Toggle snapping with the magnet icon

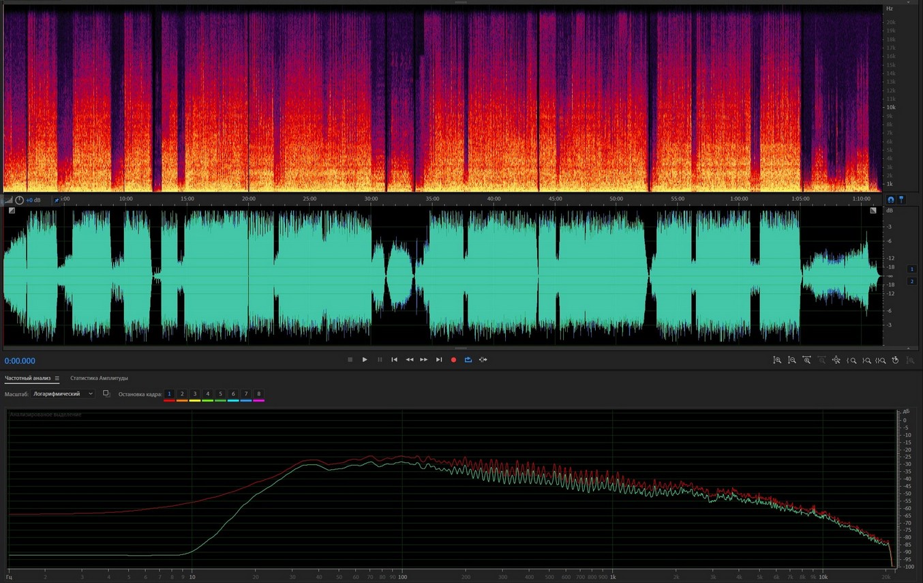890,200
